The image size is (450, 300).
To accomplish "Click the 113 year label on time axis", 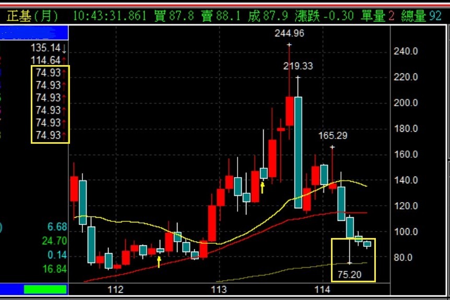I will click(219, 290).
